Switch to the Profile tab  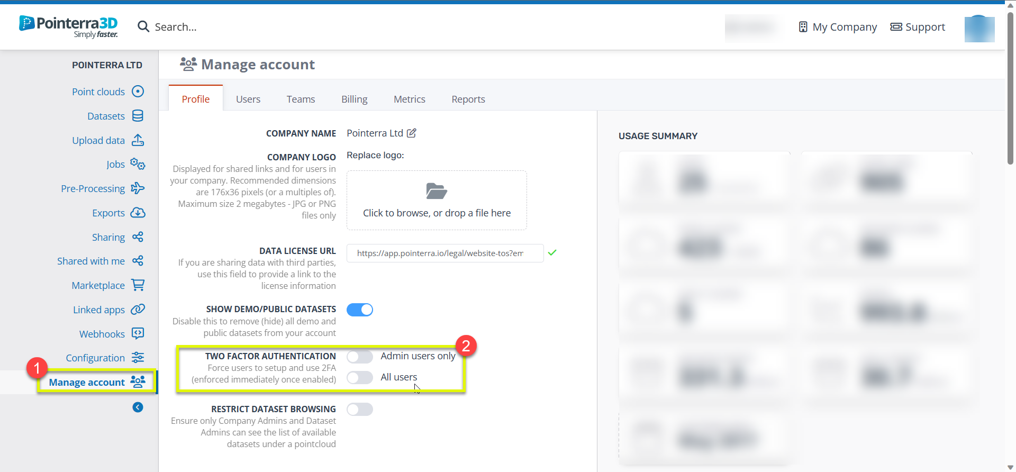click(196, 99)
